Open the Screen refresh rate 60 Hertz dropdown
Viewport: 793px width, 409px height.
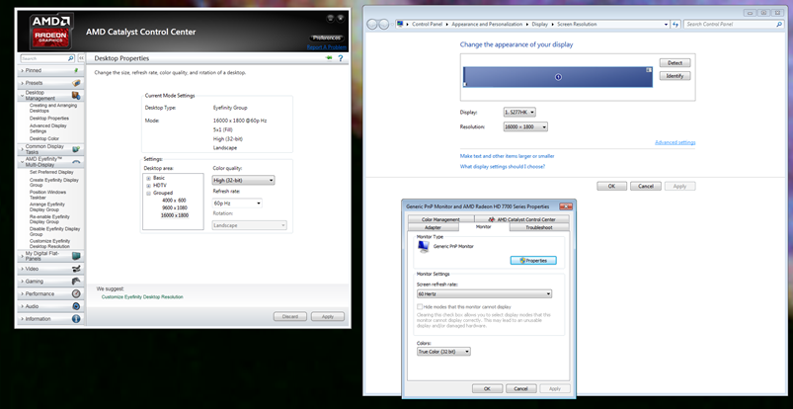coord(484,293)
